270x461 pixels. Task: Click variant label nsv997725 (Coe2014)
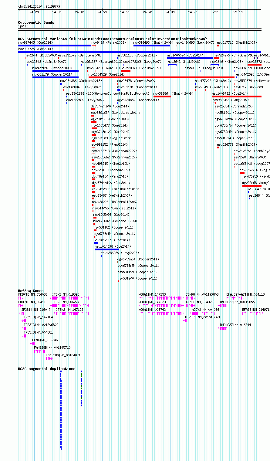pos(35,49)
